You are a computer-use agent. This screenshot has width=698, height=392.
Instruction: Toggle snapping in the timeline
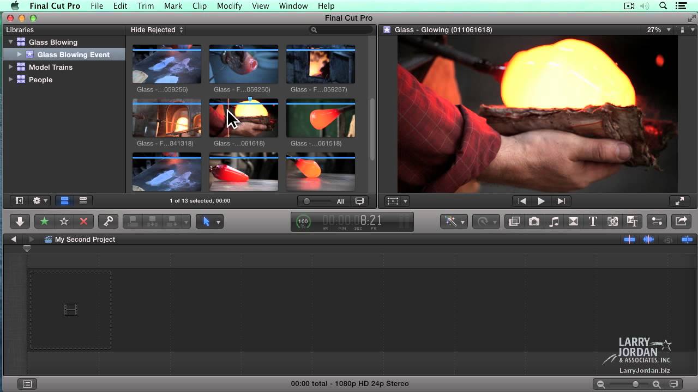click(x=687, y=240)
